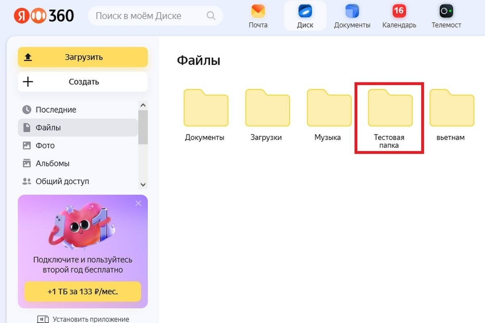Click the Создать button
Viewport: 485px width, 323px height.
coord(83,82)
